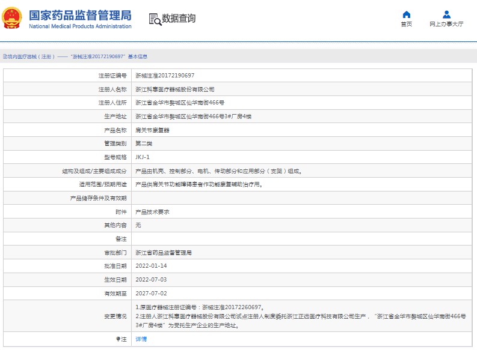477x350 pixels.
Task: Click 注册证编号 row label
Action: click(112, 76)
